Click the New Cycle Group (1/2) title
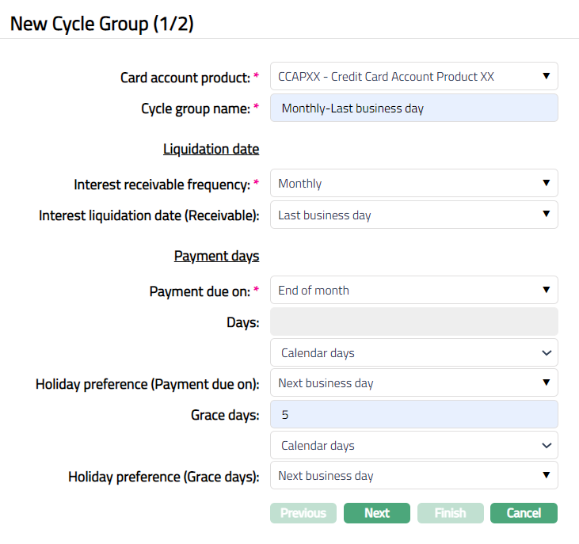The image size is (579, 544). [x=101, y=24]
